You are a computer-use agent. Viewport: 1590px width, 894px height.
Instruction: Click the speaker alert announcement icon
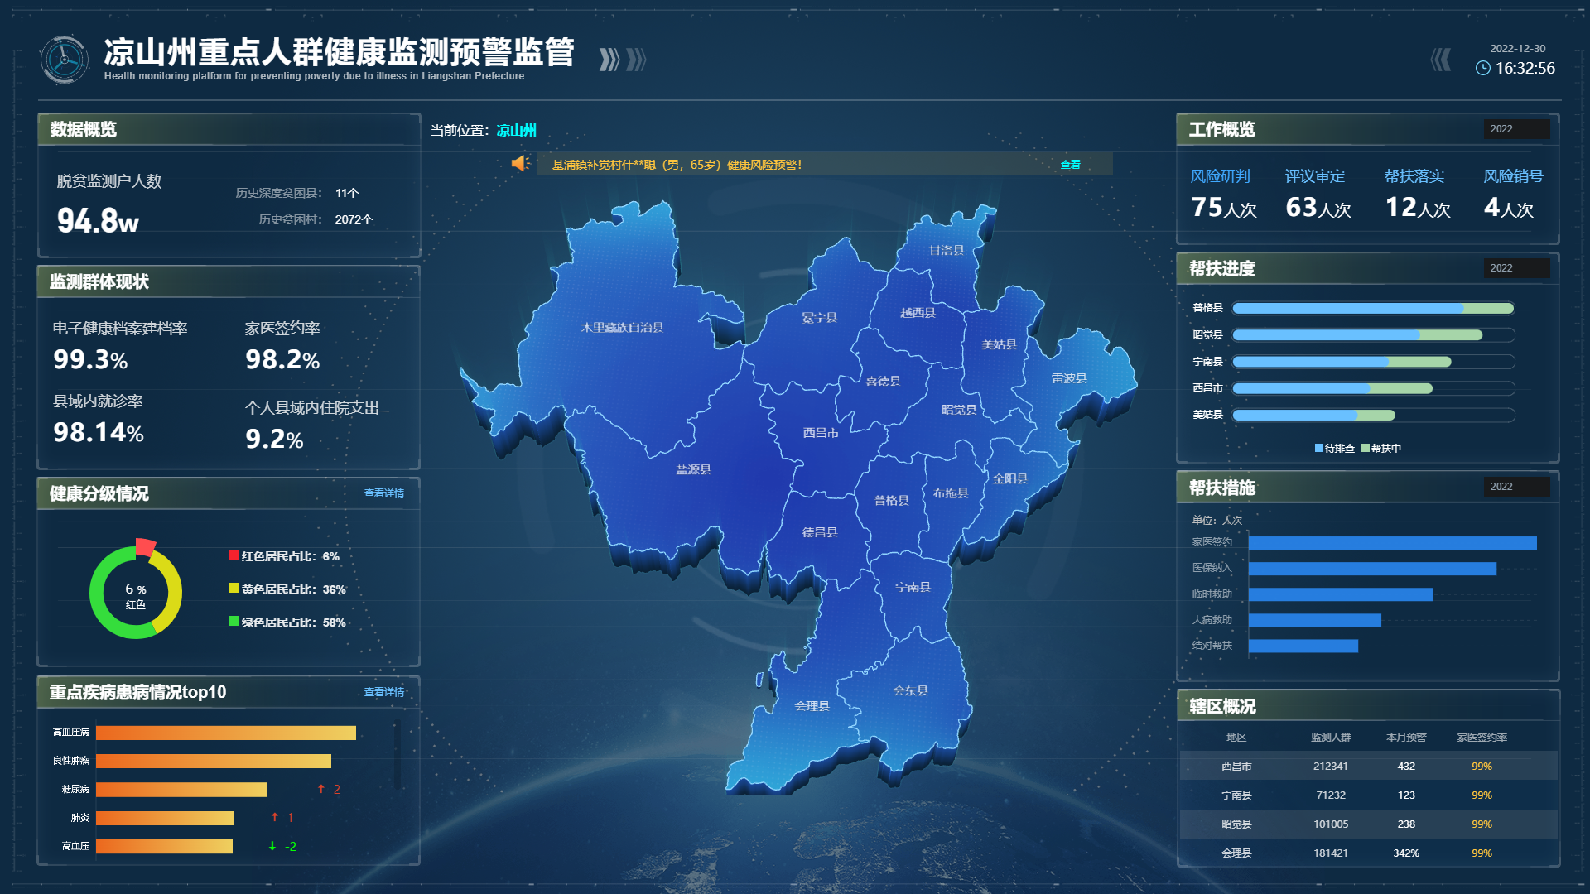[x=520, y=164]
